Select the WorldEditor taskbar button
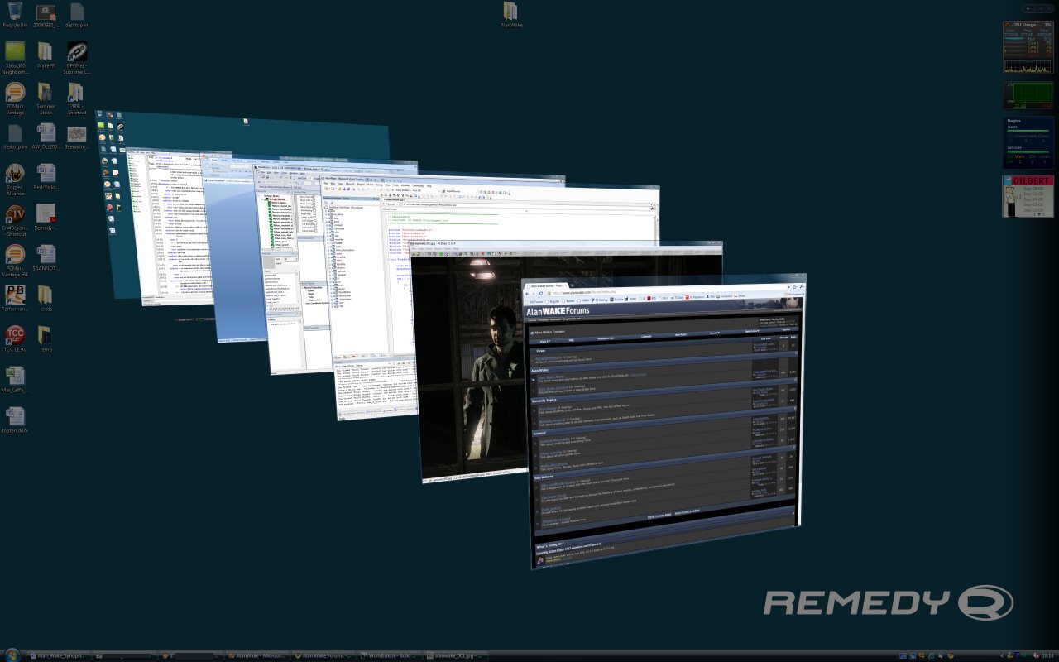The image size is (1059, 662). coord(389,655)
